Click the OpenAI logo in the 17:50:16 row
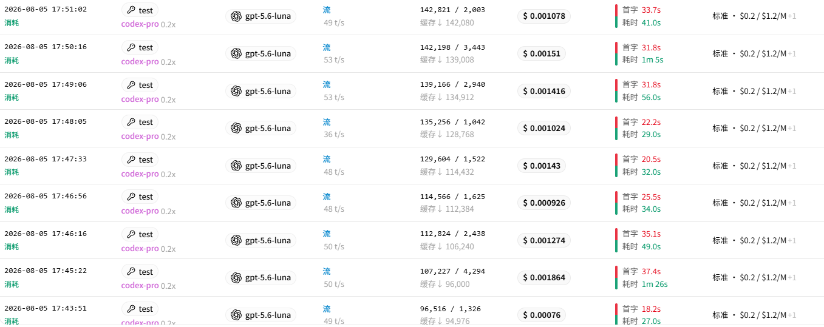The width and height of the screenshot is (824, 327). (236, 53)
